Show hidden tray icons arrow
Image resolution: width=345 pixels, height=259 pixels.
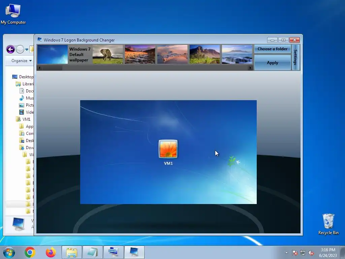tap(286, 253)
